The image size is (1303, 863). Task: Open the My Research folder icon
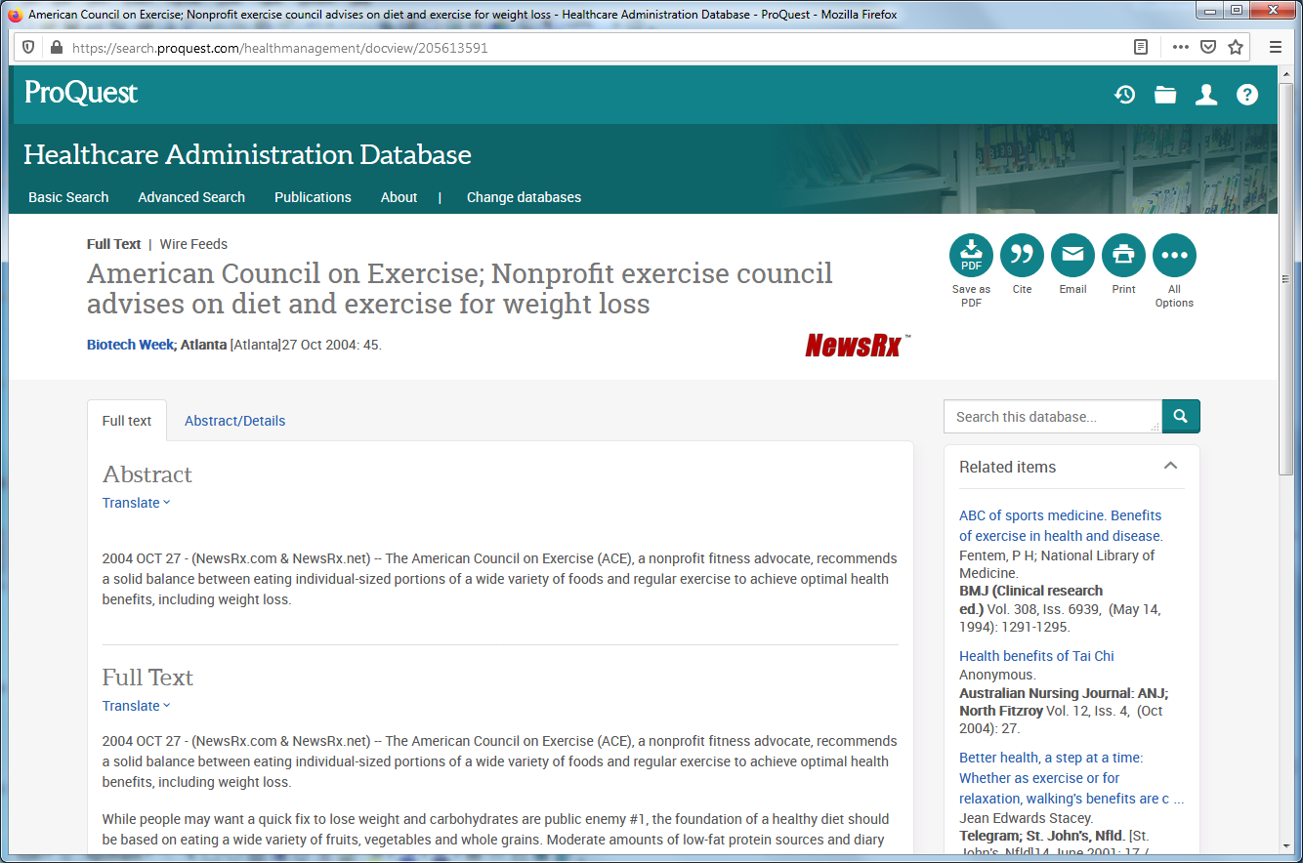pyautogui.click(x=1165, y=95)
